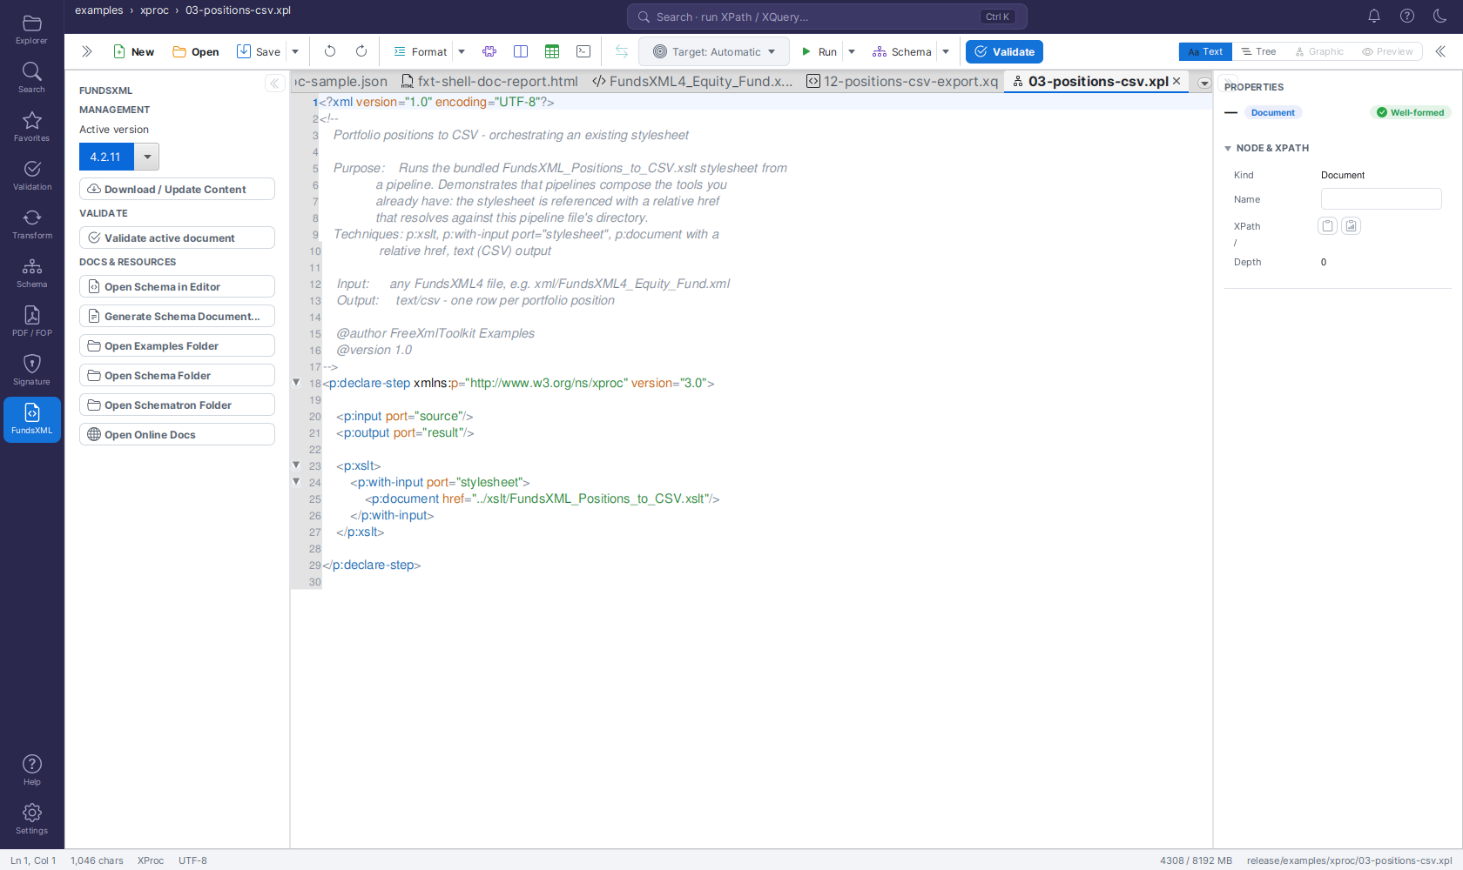Open the Signature sidebar panel
This screenshot has height=870, width=1463.
tap(31, 370)
